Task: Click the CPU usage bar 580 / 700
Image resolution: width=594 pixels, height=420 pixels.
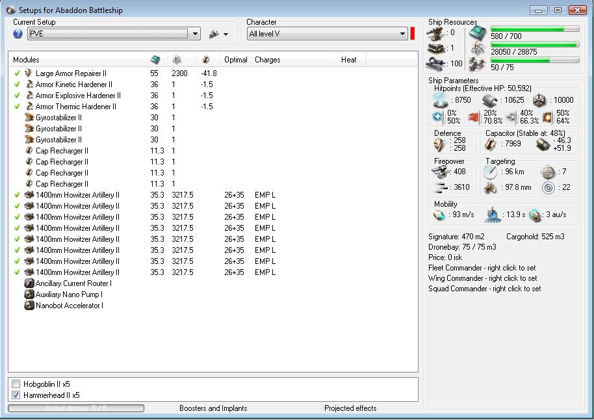Action: tap(535, 29)
